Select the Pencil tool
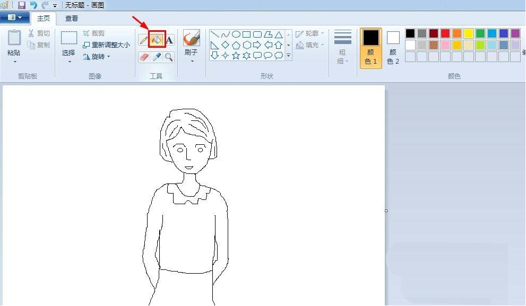This screenshot has width=526, height=306. (x=143, y=40)
